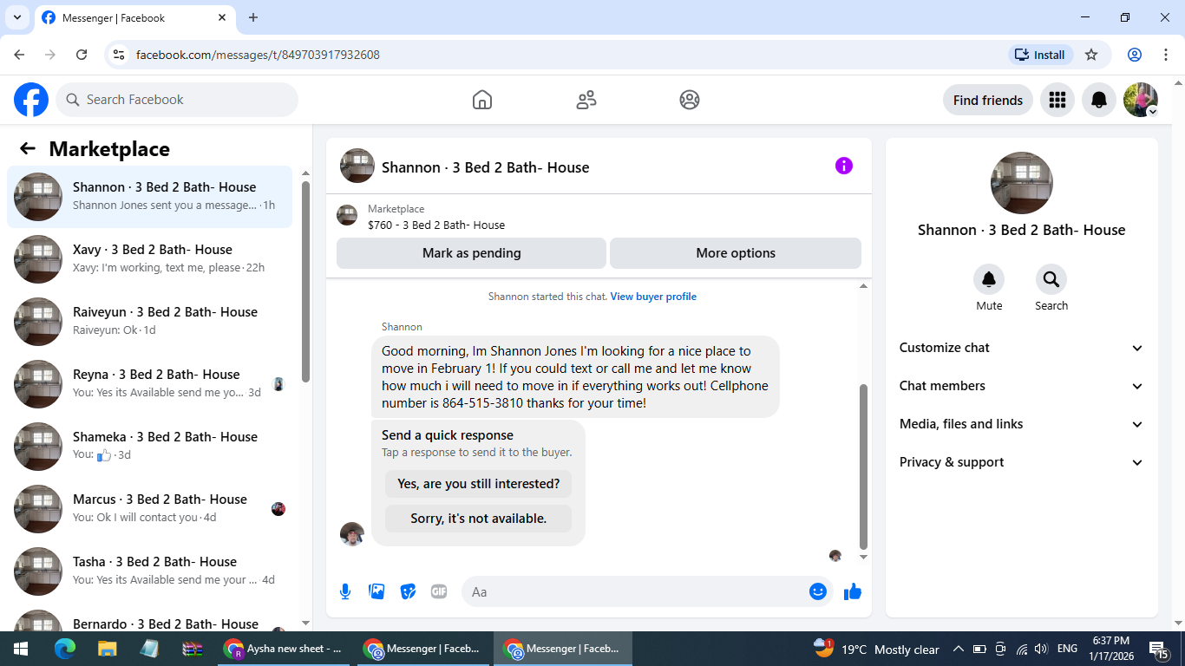Screen dimensions: 1185x666
Task: Click the chat header name 'Shannon · 3 Bed 2 Bath- House'
Action: pyautogui.click(x=485, y=167)
